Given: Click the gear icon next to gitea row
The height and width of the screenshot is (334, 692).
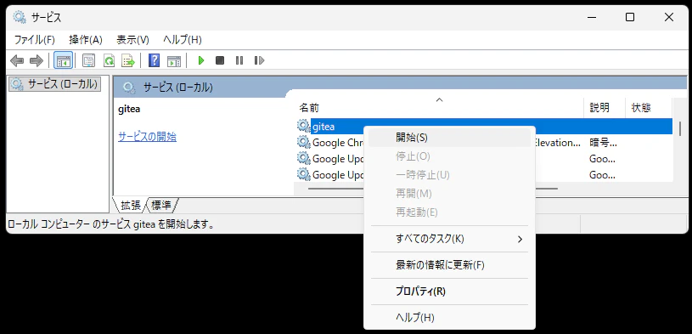Looking at the screenshot, I should [304, 127].
